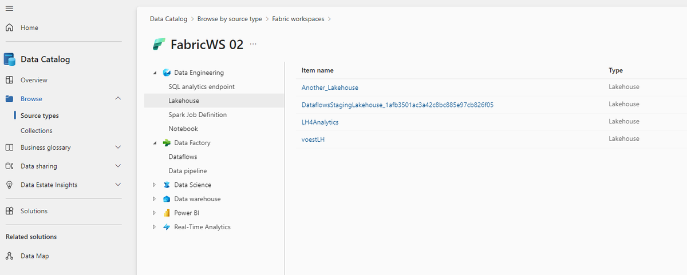The height and width of the screenshot is (275, 687).
Task: Click the Overview sidebar icon
Action: click(9, 80)
